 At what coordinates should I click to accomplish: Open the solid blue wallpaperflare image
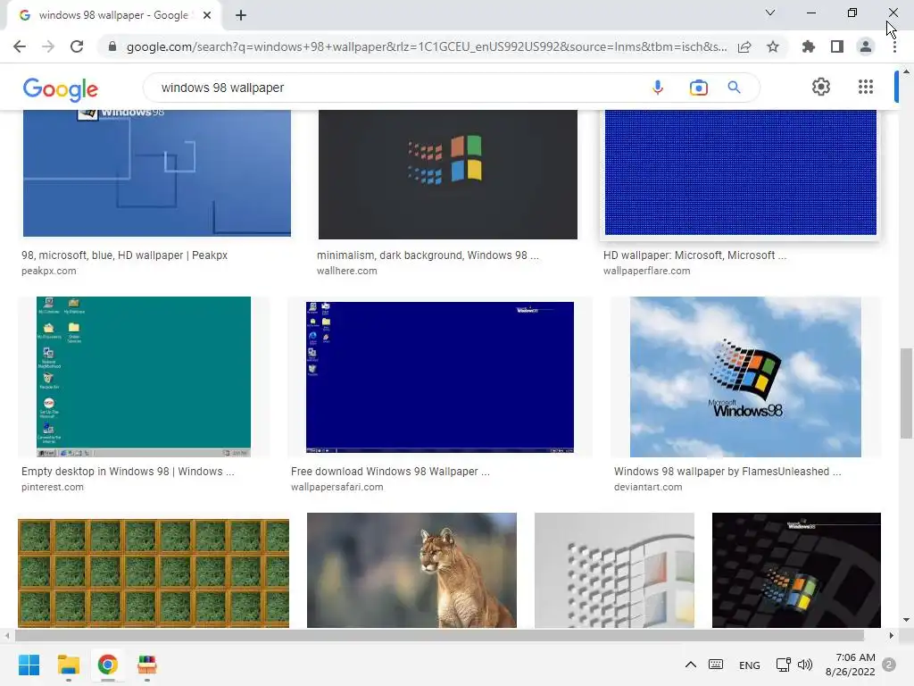[740, 172]
